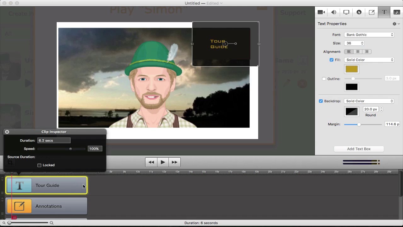Viewport: 403px width, 227px height.
Task: Open the Backdrop color swatch
Action: click(352, 112)
